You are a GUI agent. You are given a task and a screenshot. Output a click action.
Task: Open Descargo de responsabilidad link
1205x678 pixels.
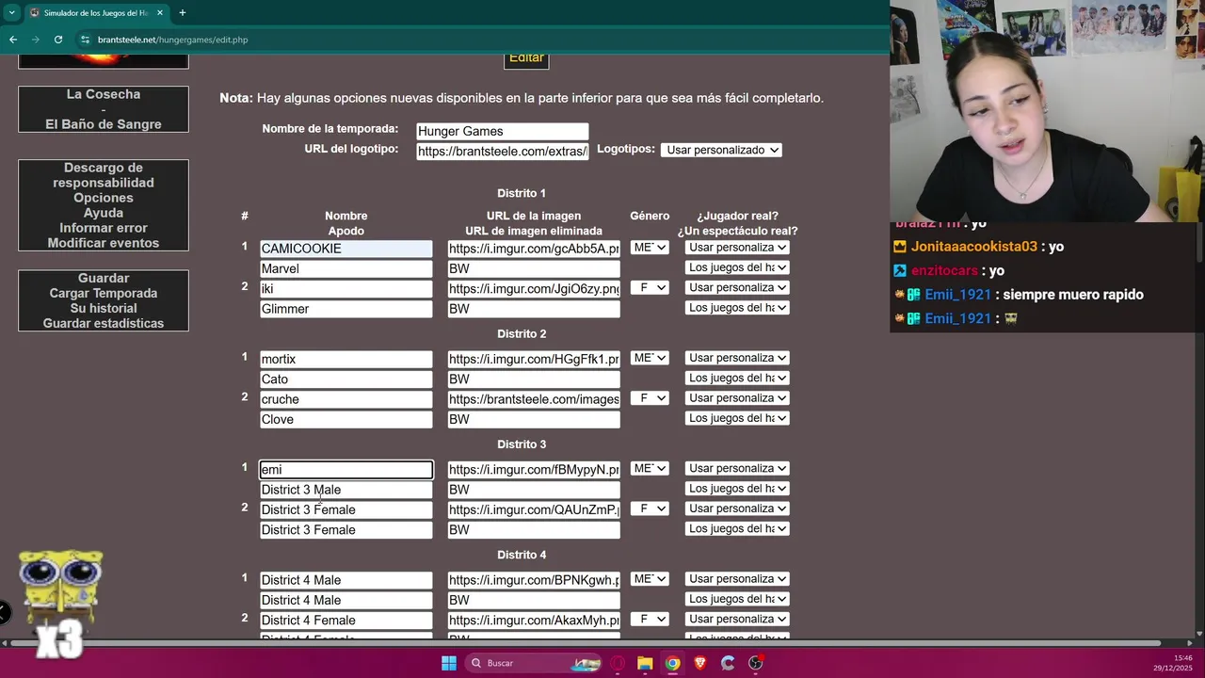(104, 175)
